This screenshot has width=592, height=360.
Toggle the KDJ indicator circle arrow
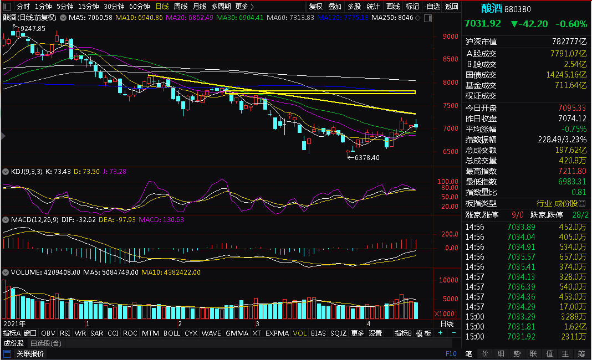pyautogui.click(x=6, y=172)
